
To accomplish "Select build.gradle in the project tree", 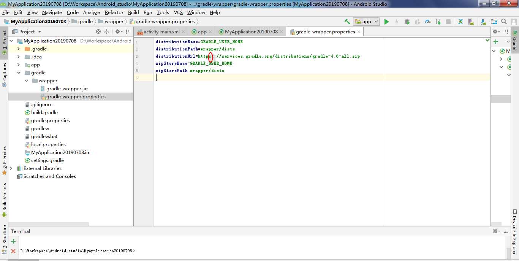I will (x=44, y=113).
